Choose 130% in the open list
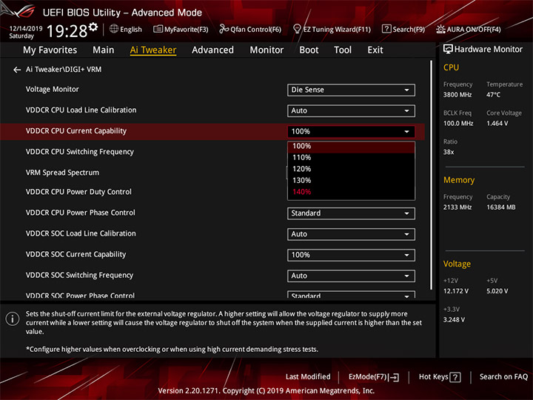533x400 pixels. click(x=351, y=181)
